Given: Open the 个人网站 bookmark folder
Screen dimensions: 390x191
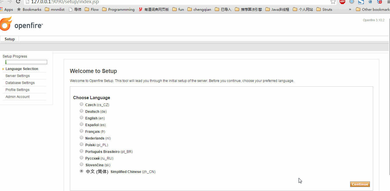Looking at the screenshot, I should (303, 9).
